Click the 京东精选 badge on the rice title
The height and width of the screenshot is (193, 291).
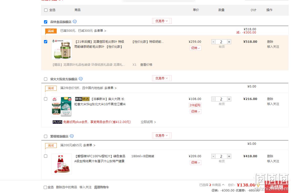point(82,99)
